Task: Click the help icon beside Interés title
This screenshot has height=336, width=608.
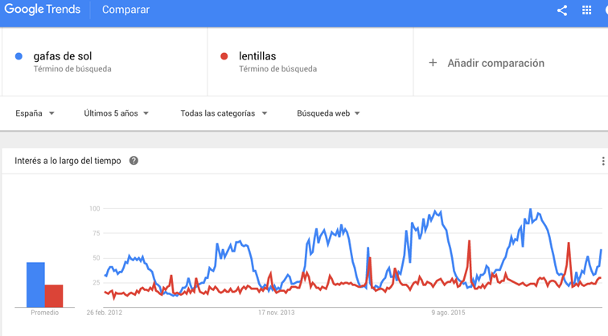Action: coord(134,161)
